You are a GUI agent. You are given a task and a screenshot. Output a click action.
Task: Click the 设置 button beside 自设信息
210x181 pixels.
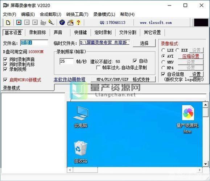point(196,74)
